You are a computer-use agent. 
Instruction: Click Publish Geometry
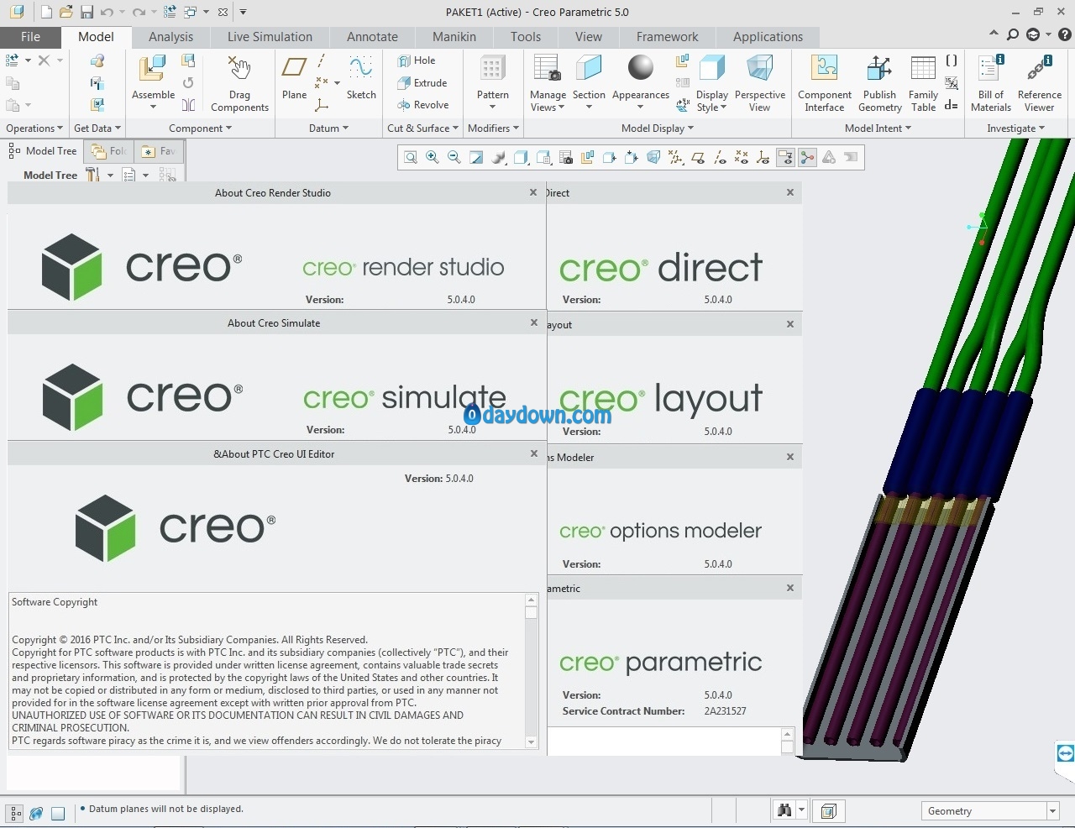click(879, 83)
